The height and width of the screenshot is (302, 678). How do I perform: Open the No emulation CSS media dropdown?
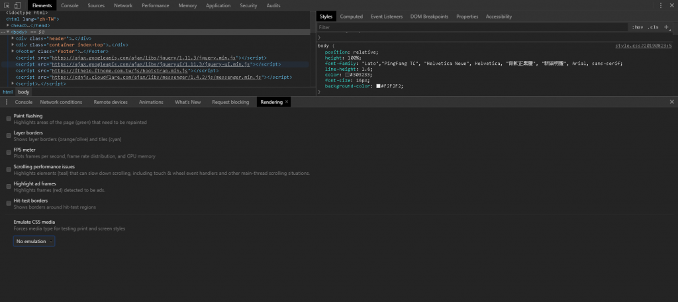(x=34, y=241)
